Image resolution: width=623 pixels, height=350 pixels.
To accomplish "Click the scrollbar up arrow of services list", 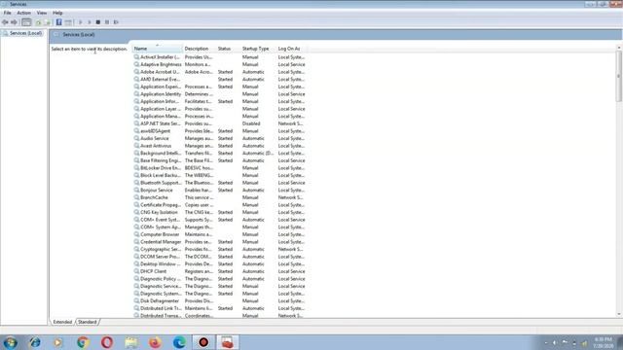I will click(x=619, y=48).
